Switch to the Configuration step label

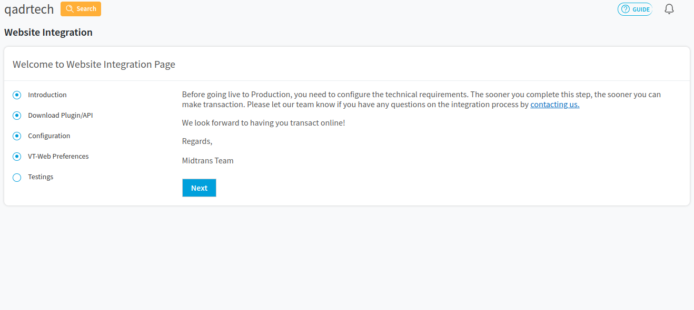click(x=49, y=136)
